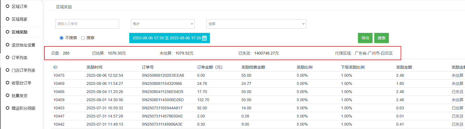The height and width of the screenshot is (129, 465).
Task: Select the 搜索 radio button
Action: coord(83,38)
